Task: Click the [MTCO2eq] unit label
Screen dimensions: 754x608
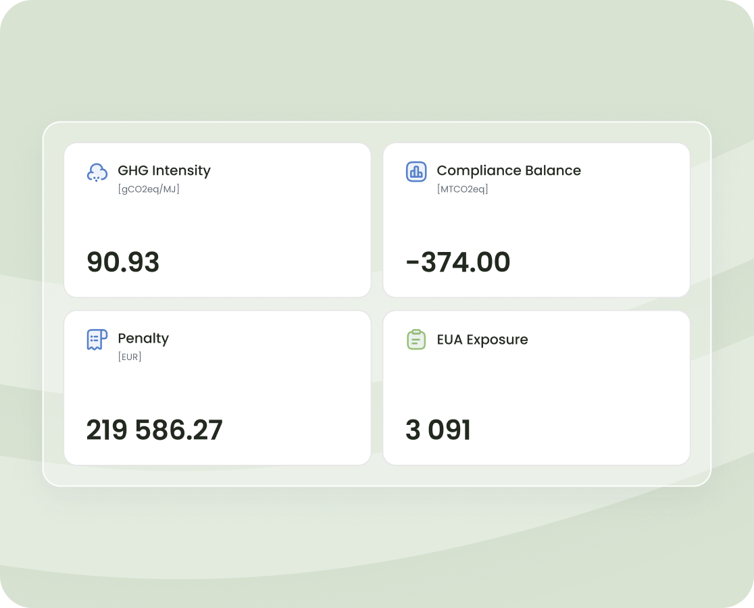Action: (x=462, y=189)
